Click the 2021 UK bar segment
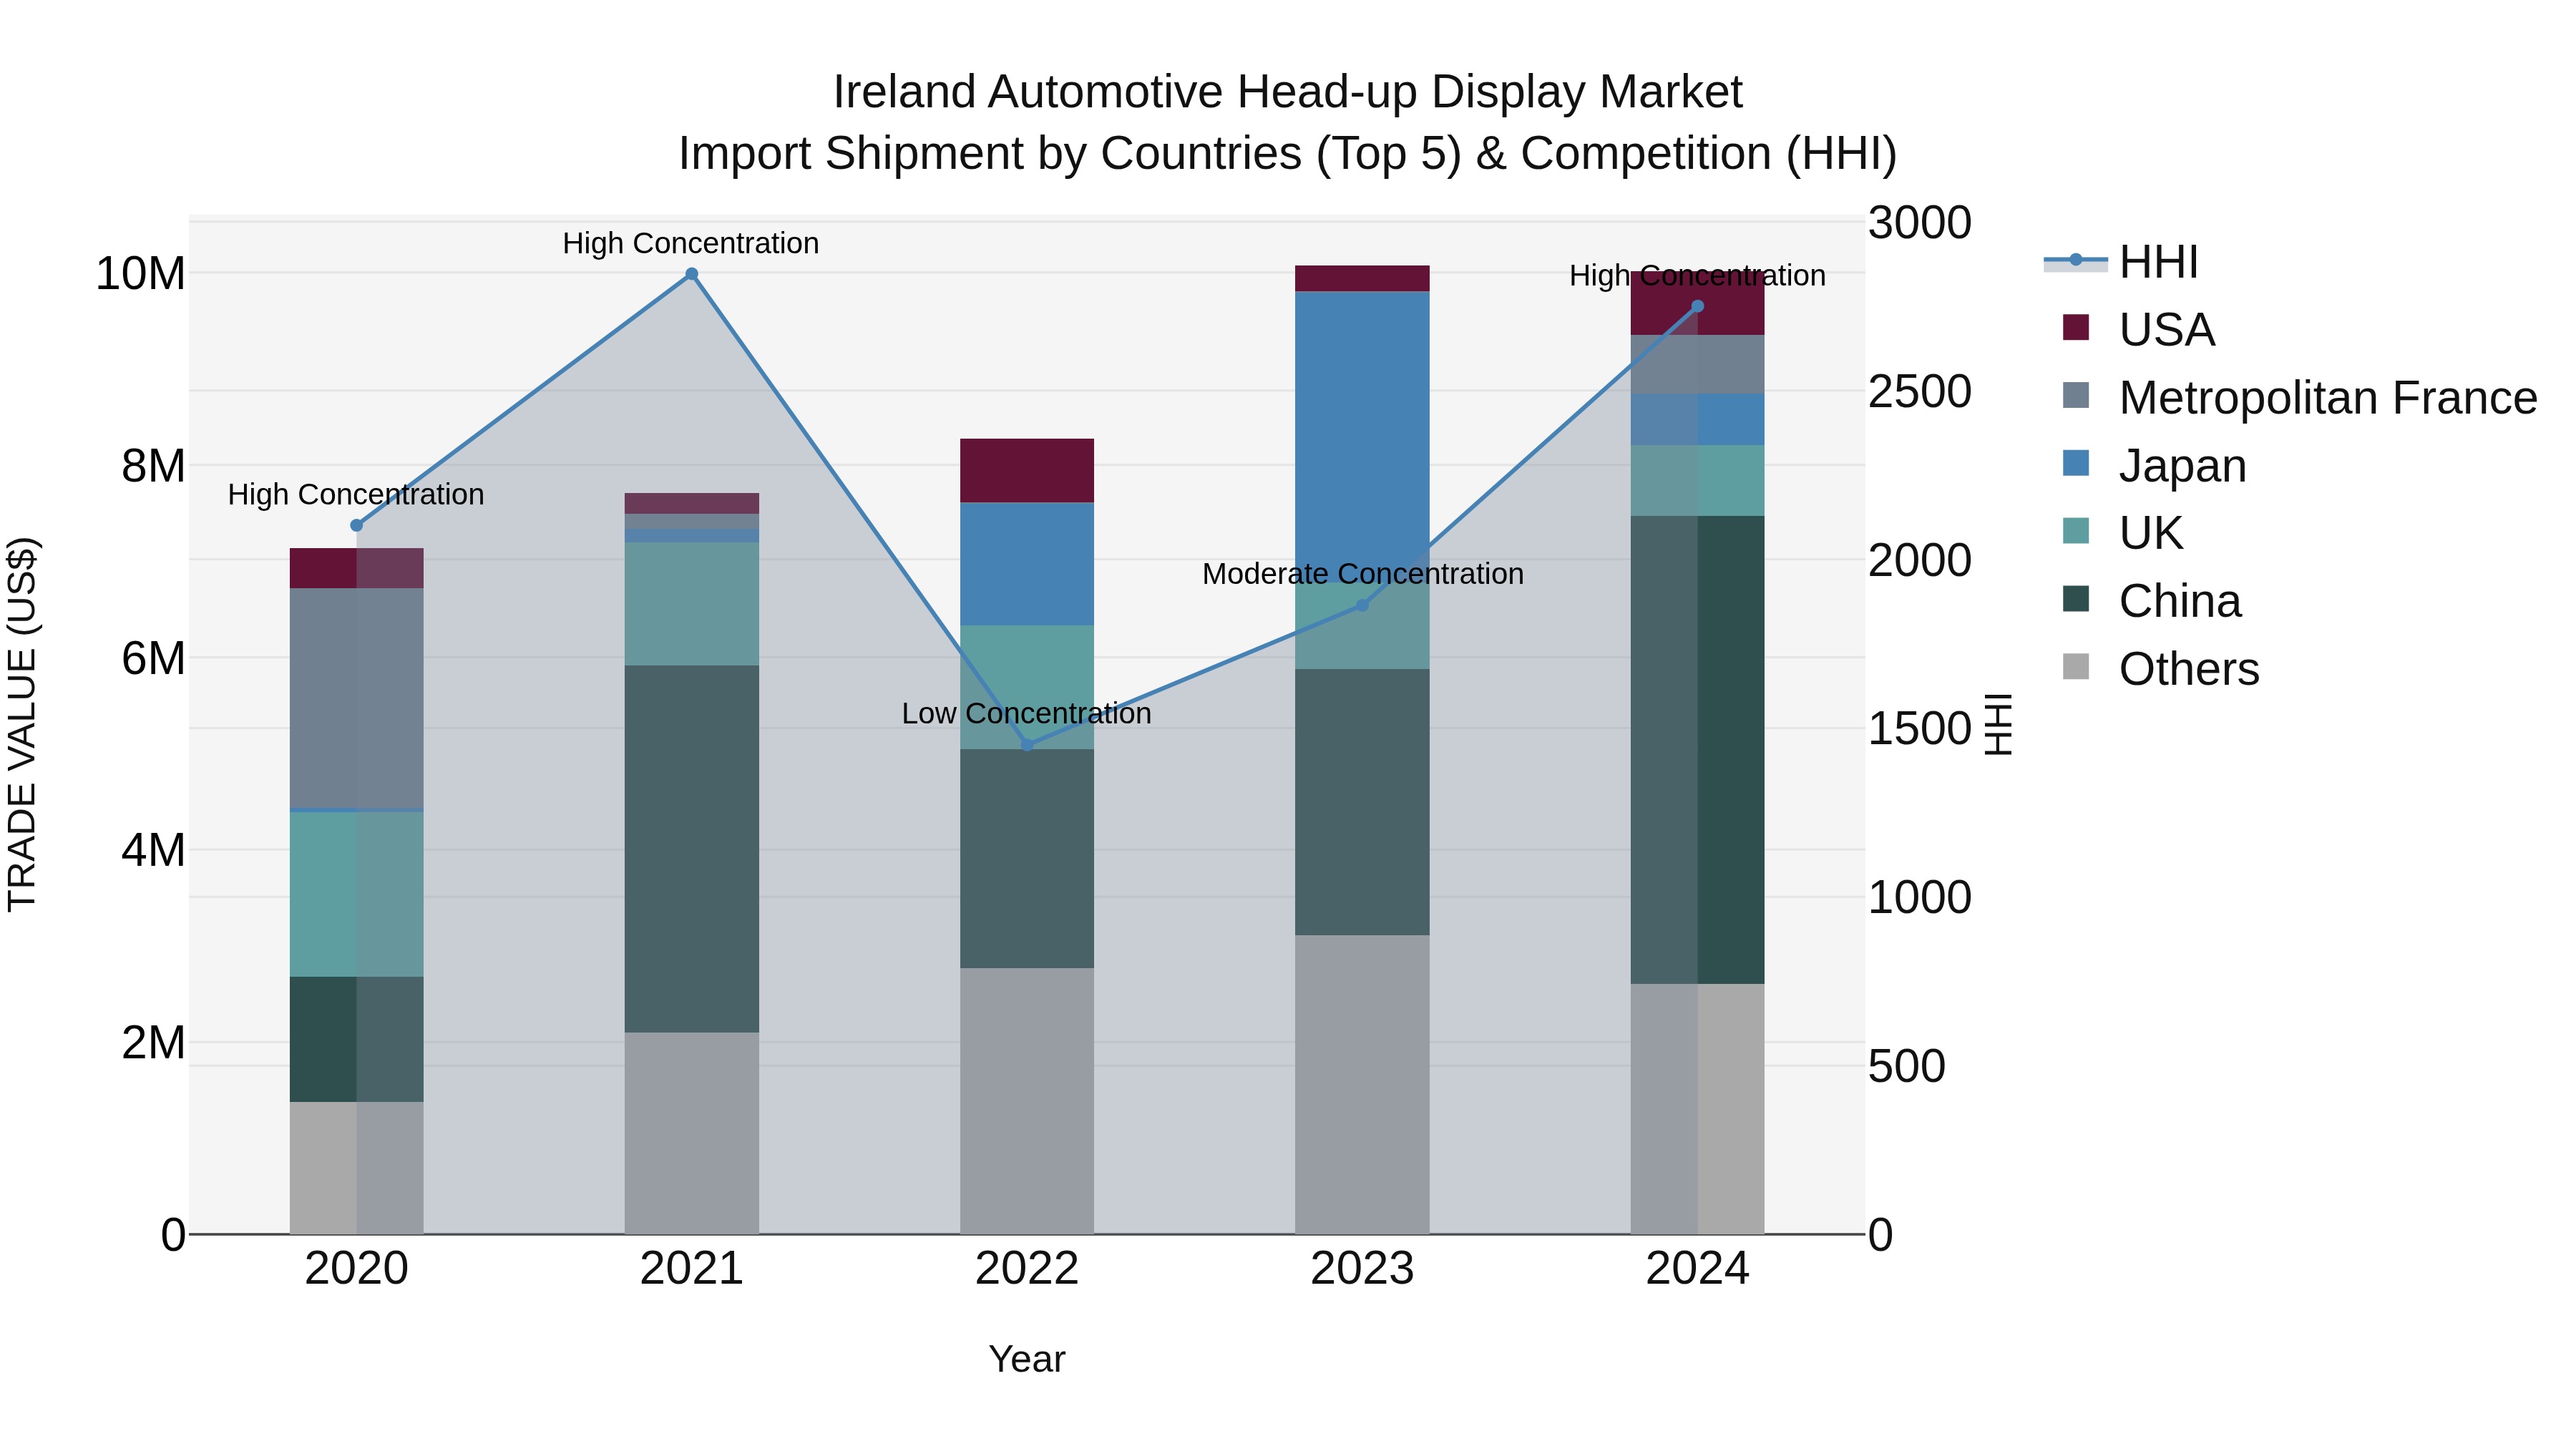This screenshot has height=1449, width=2576. point(692,604)
